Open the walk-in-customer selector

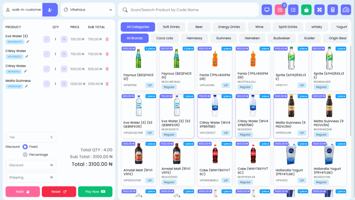[23, 10]
